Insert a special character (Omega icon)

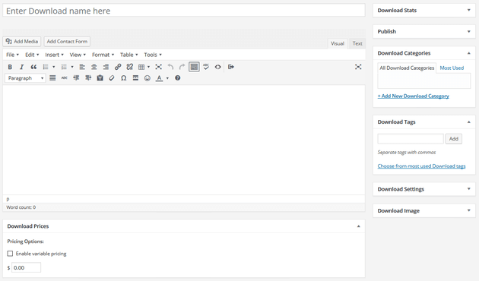[123, 78]
